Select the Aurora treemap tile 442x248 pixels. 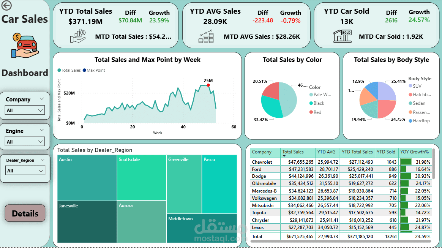[142, 222]
